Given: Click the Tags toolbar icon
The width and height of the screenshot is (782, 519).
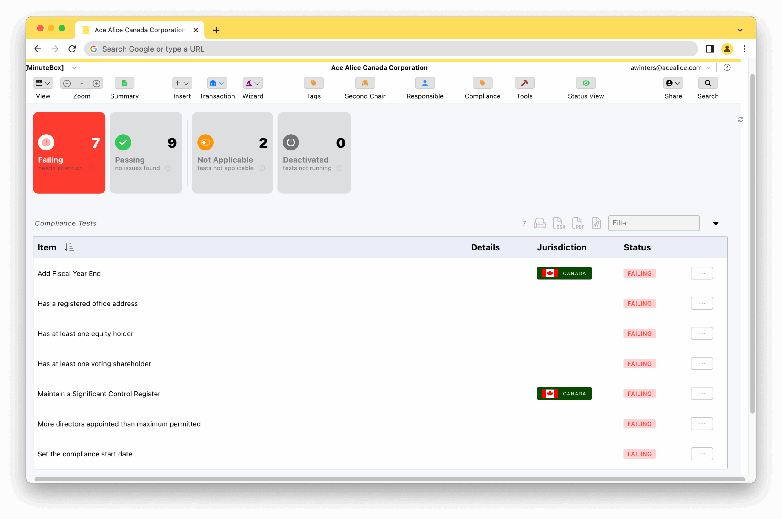Looking at the screenshot, I should 313,83.
